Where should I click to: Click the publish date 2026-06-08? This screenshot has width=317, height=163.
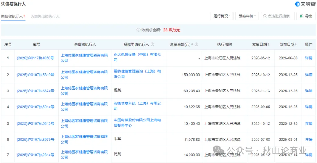[288, 58]
